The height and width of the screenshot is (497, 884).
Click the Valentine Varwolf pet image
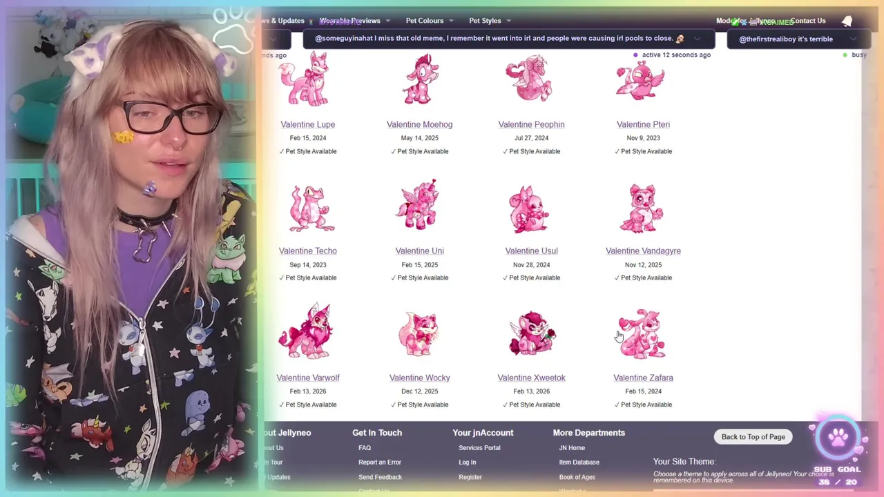305,331
